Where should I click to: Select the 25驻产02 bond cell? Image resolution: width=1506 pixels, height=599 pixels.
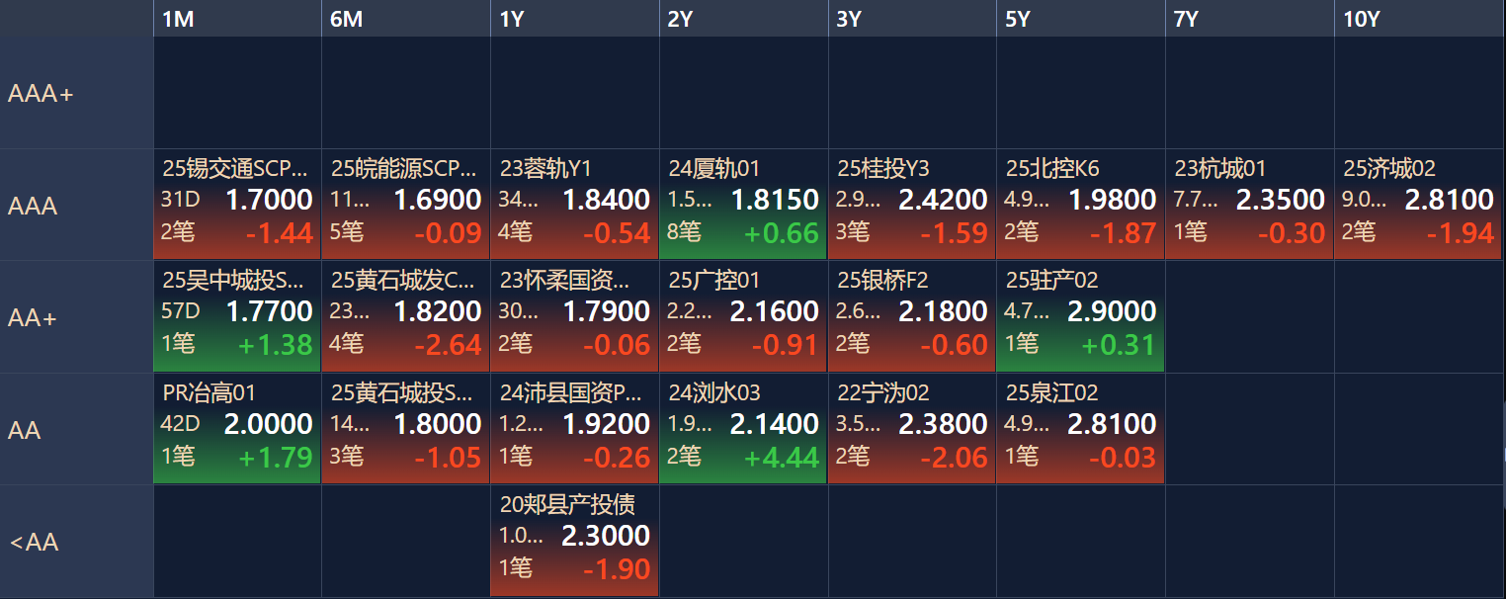[1080, 316]
